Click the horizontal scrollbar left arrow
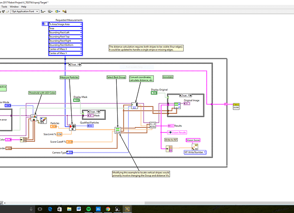Viewport: 294px width, 213px height. [x=5, y=203]
